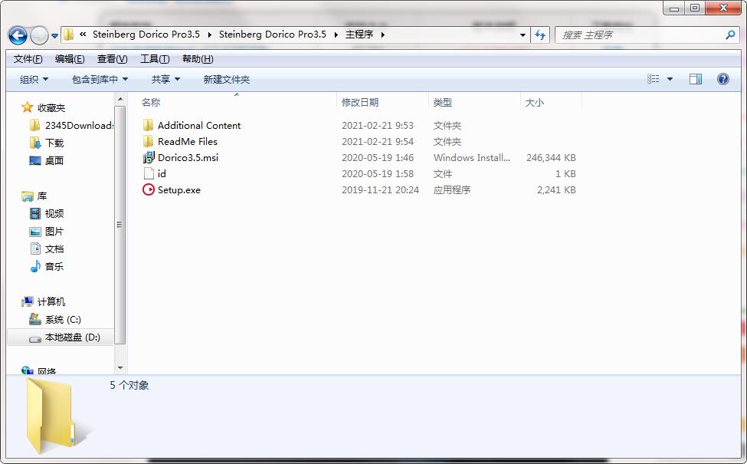747x464 pixels.
Task: Open 桌面 in the sidebar
Action: [54, 161]
